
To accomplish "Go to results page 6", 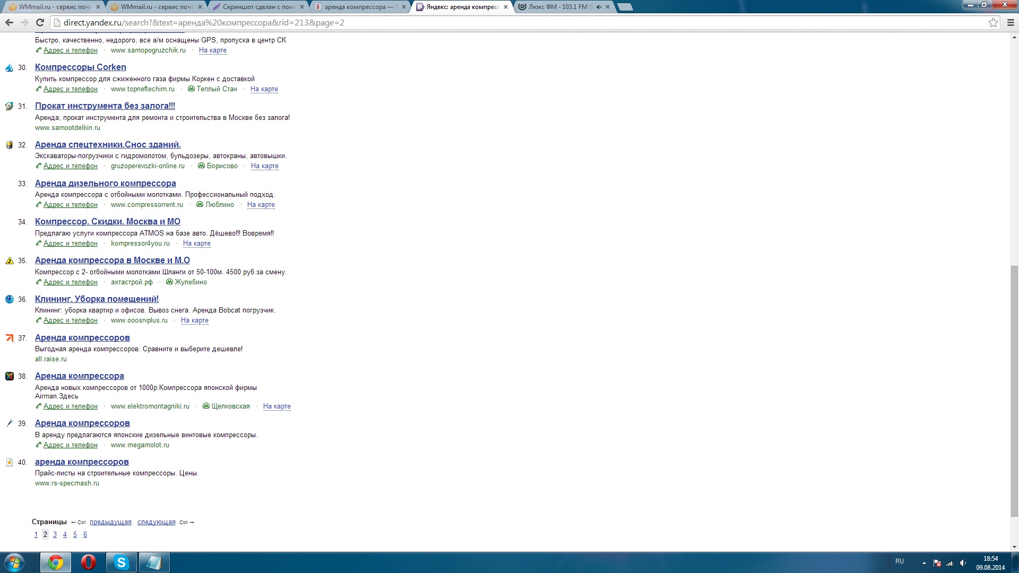I will [x=85, y=534].
